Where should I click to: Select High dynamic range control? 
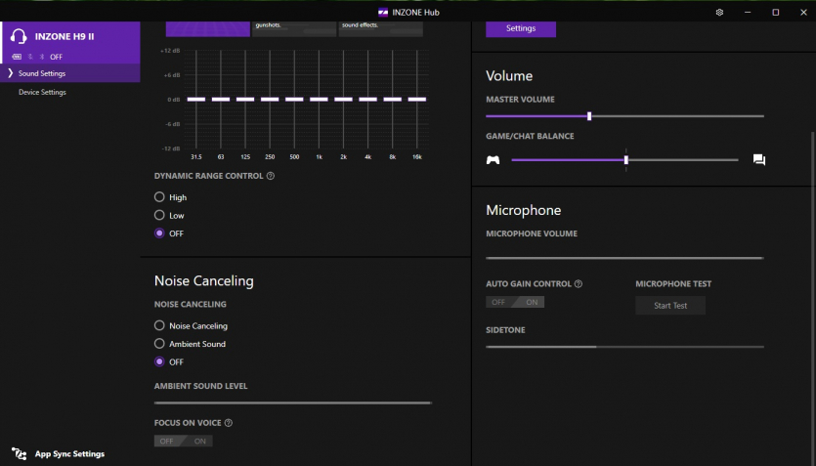(x=159, y=197)
